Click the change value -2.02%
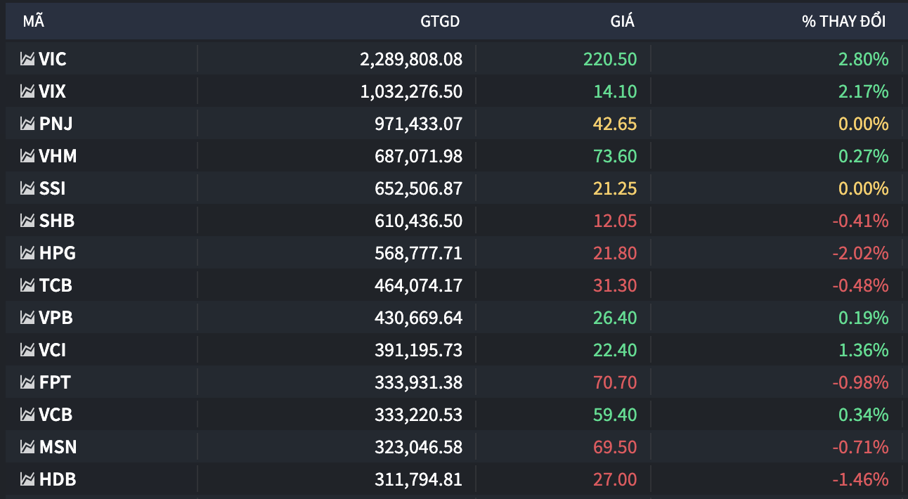 coord(861,253)
